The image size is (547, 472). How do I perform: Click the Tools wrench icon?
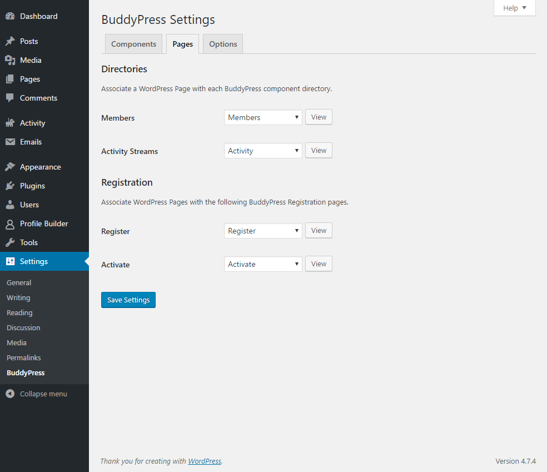tap(10, 242)
